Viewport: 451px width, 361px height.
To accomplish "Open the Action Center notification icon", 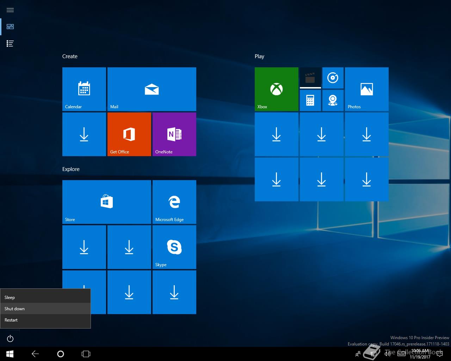I will click(x=439, y=354).
